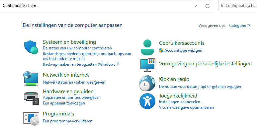Refresh the Configuratiescherm address bar
Viewport: 257px width, 129px height.
point(208,6)
